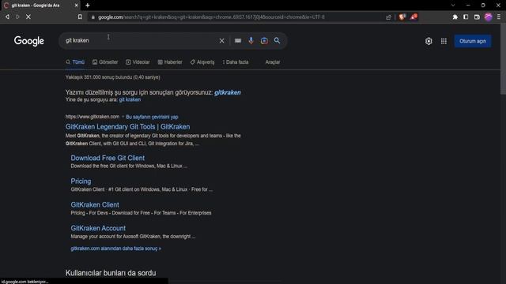Search instead for git kraken link
Image resolution: width=506 pixels, height=284 pixels.
(x=130, y=100)
